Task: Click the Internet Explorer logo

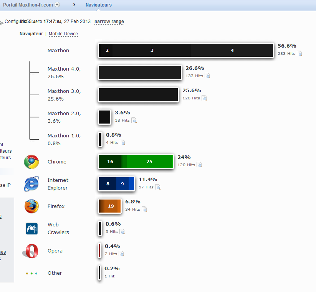Action: 31,184
